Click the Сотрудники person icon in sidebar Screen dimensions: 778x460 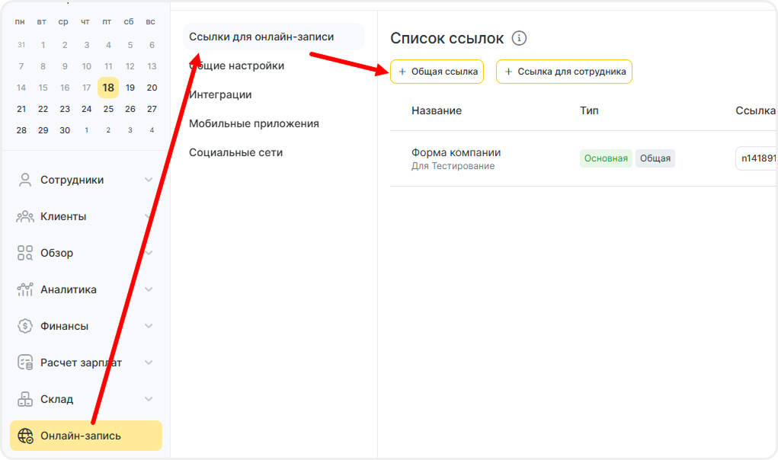[25, 180]
